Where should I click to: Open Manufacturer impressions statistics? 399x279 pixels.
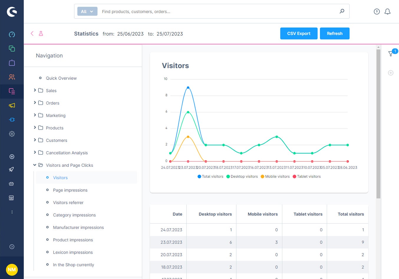(x=78, y=227)
